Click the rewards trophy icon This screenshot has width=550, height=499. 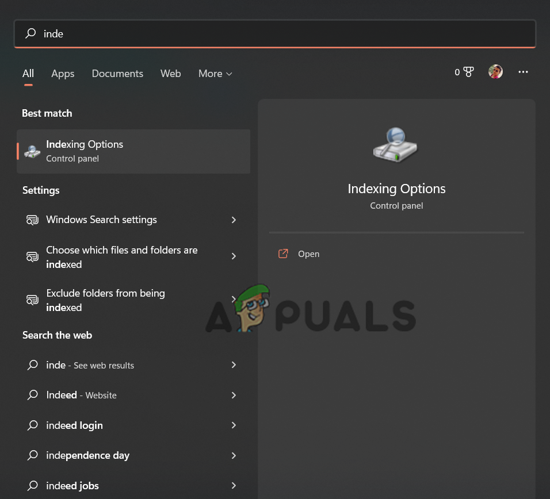pos(468,72)
